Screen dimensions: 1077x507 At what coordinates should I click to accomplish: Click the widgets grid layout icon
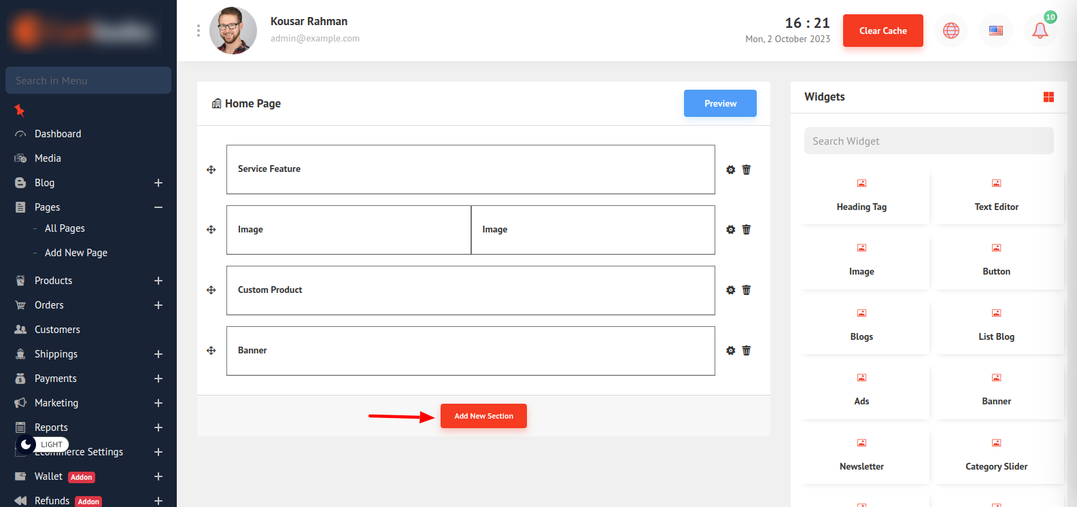[x=1048, y=97]
